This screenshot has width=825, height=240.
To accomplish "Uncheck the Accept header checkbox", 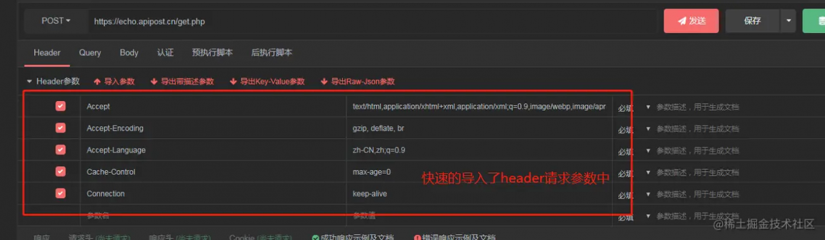I will (x=61, y=106).
